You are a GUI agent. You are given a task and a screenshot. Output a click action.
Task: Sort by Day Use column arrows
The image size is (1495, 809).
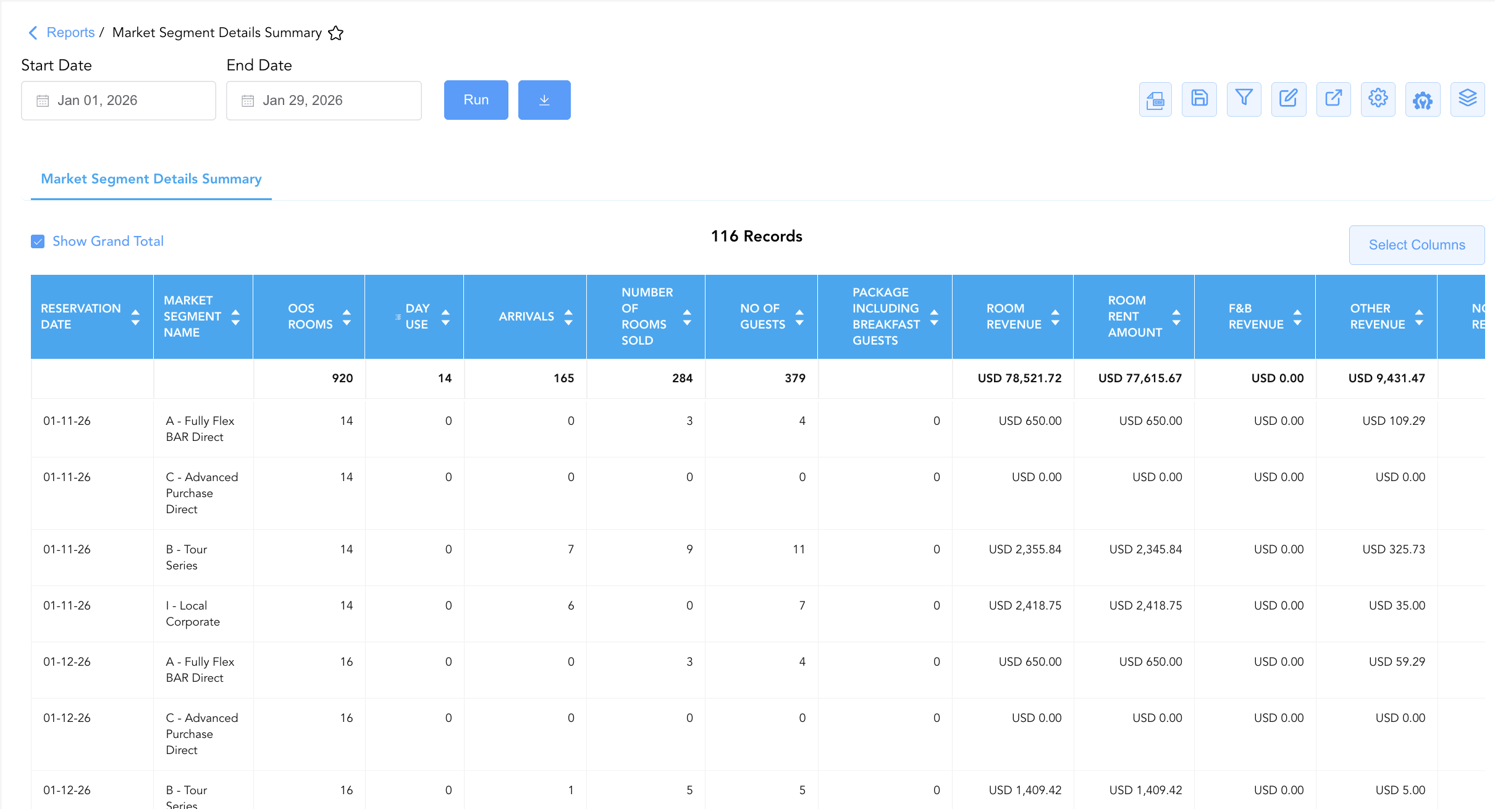(445, 317)
